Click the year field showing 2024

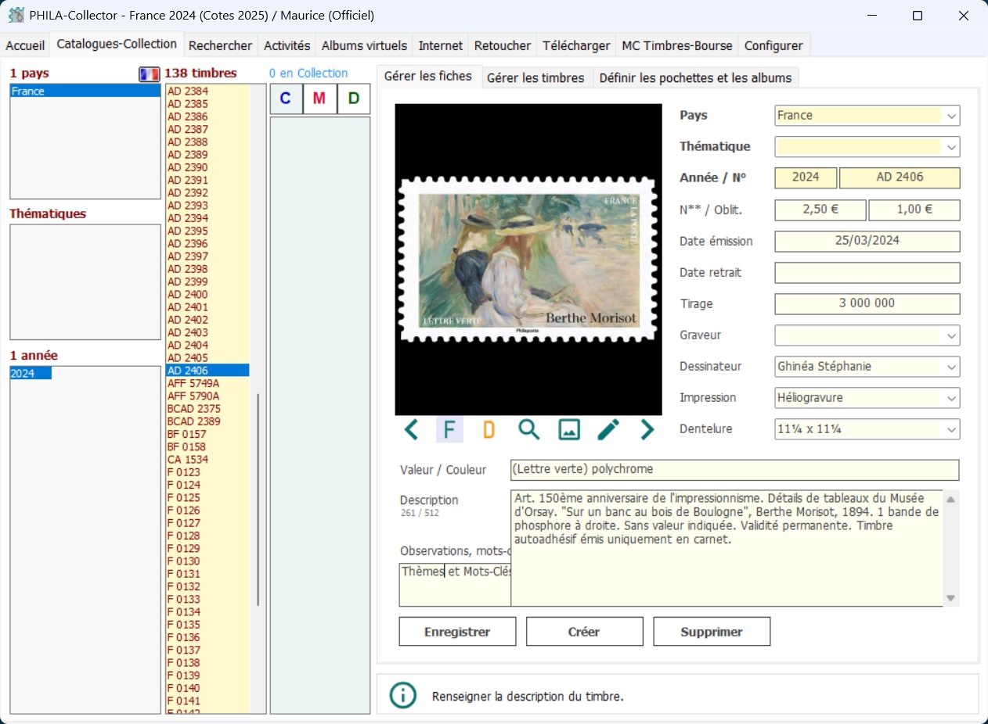[806, 177]
